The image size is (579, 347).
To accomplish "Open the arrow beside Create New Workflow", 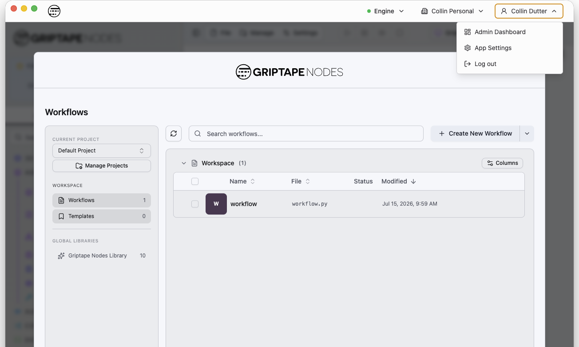I will (527, 133).
